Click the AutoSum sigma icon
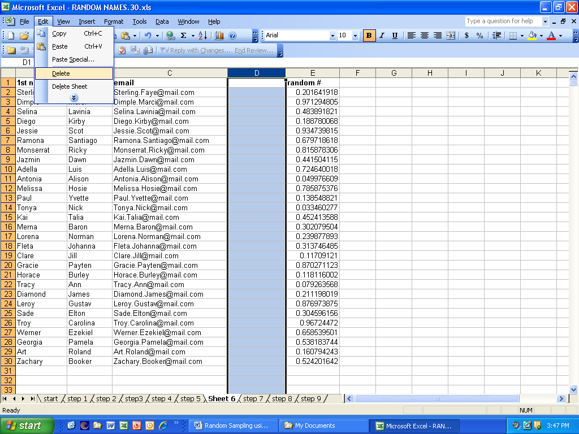This screenshot has height=434, width=579. point(184,36)
